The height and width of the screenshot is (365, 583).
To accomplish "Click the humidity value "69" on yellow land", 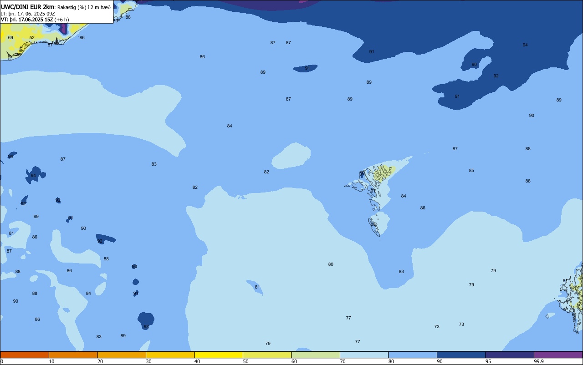I will click(x=10, y=38).
